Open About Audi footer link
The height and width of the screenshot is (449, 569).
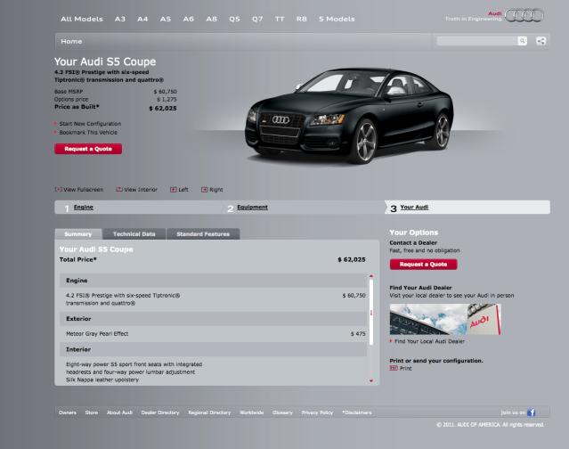click(x=119, y=412)
